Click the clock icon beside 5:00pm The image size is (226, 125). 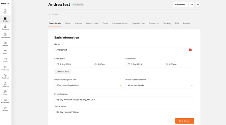tap(95, 64)
